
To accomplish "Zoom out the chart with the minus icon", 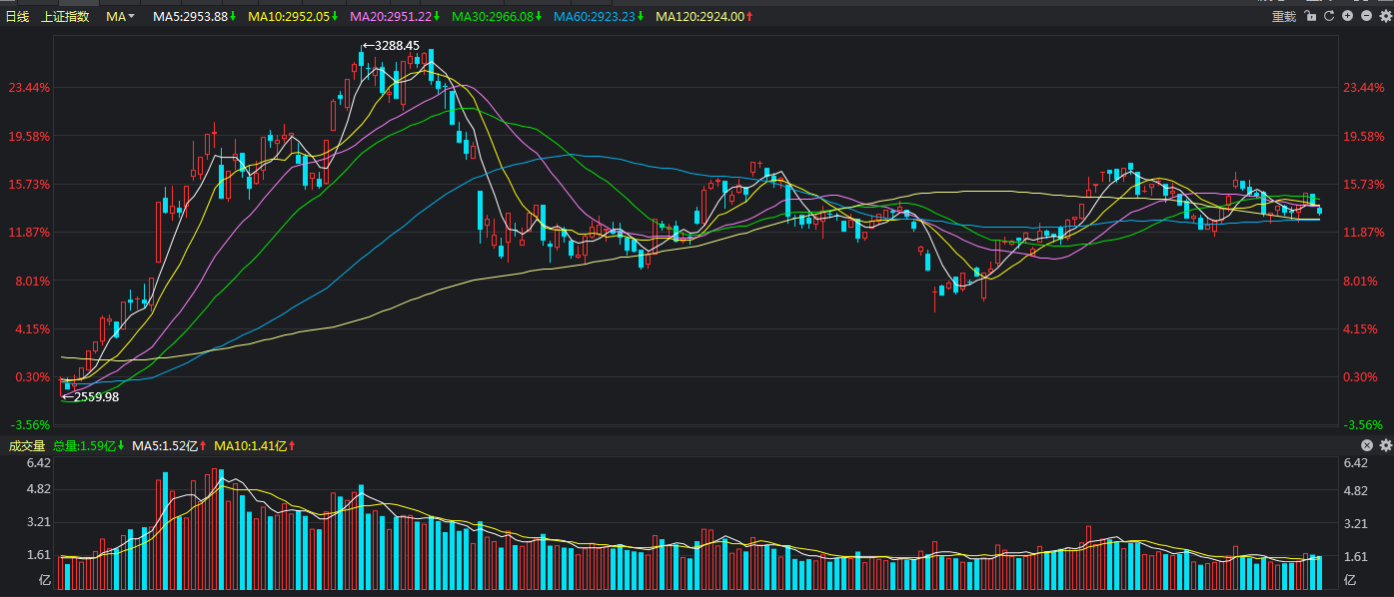I will click(1366, 16).
